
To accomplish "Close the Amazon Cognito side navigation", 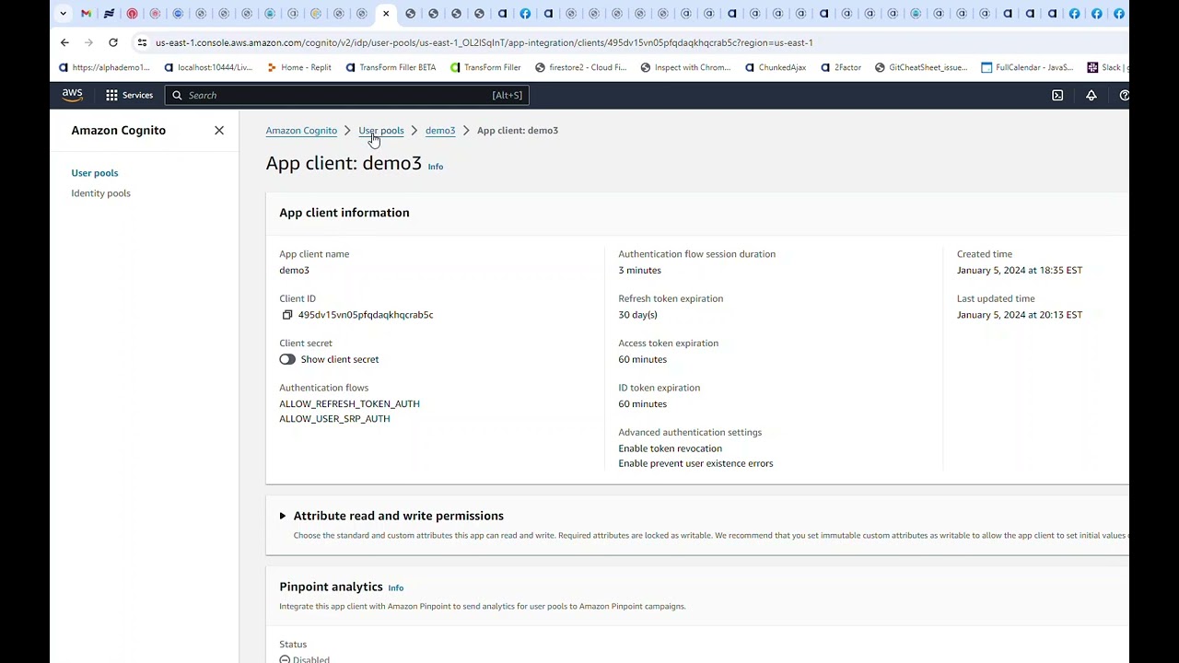I will coord(219,131).
